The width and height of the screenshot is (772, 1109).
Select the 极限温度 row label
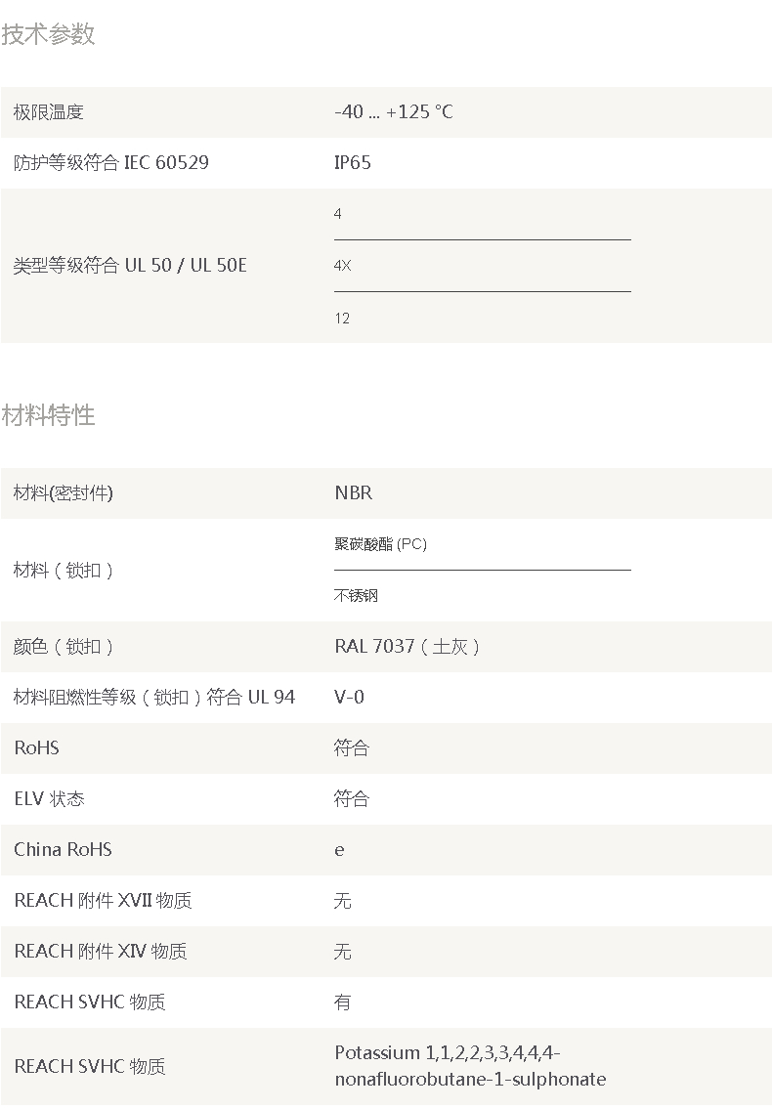click(49, 112)
